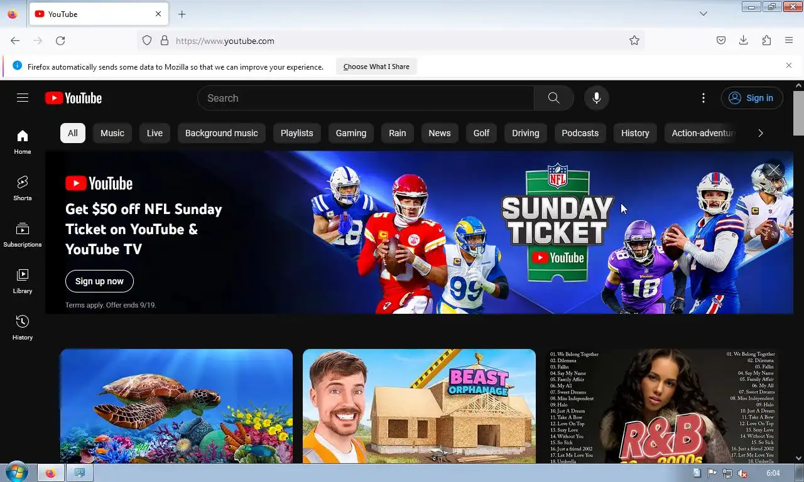Open History in the sidebar
This screenshot has height=482, width=804.
pyautogui.click(x=23, y=328)
